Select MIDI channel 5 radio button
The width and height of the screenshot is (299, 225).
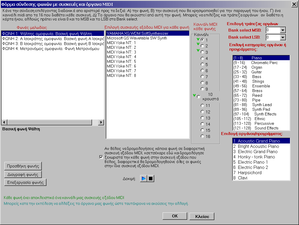click(202, 65)
